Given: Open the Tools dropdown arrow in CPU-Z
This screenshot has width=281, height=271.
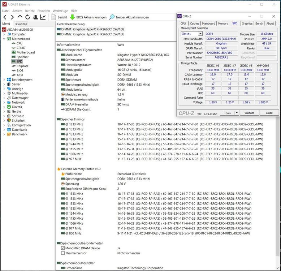Looking at the screenshot, I should [237, 113].
